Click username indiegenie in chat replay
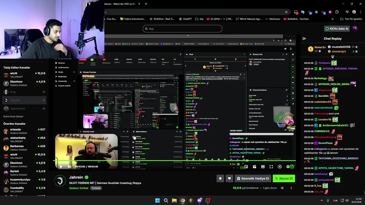 pyautogui.click(x=321, y=149)
